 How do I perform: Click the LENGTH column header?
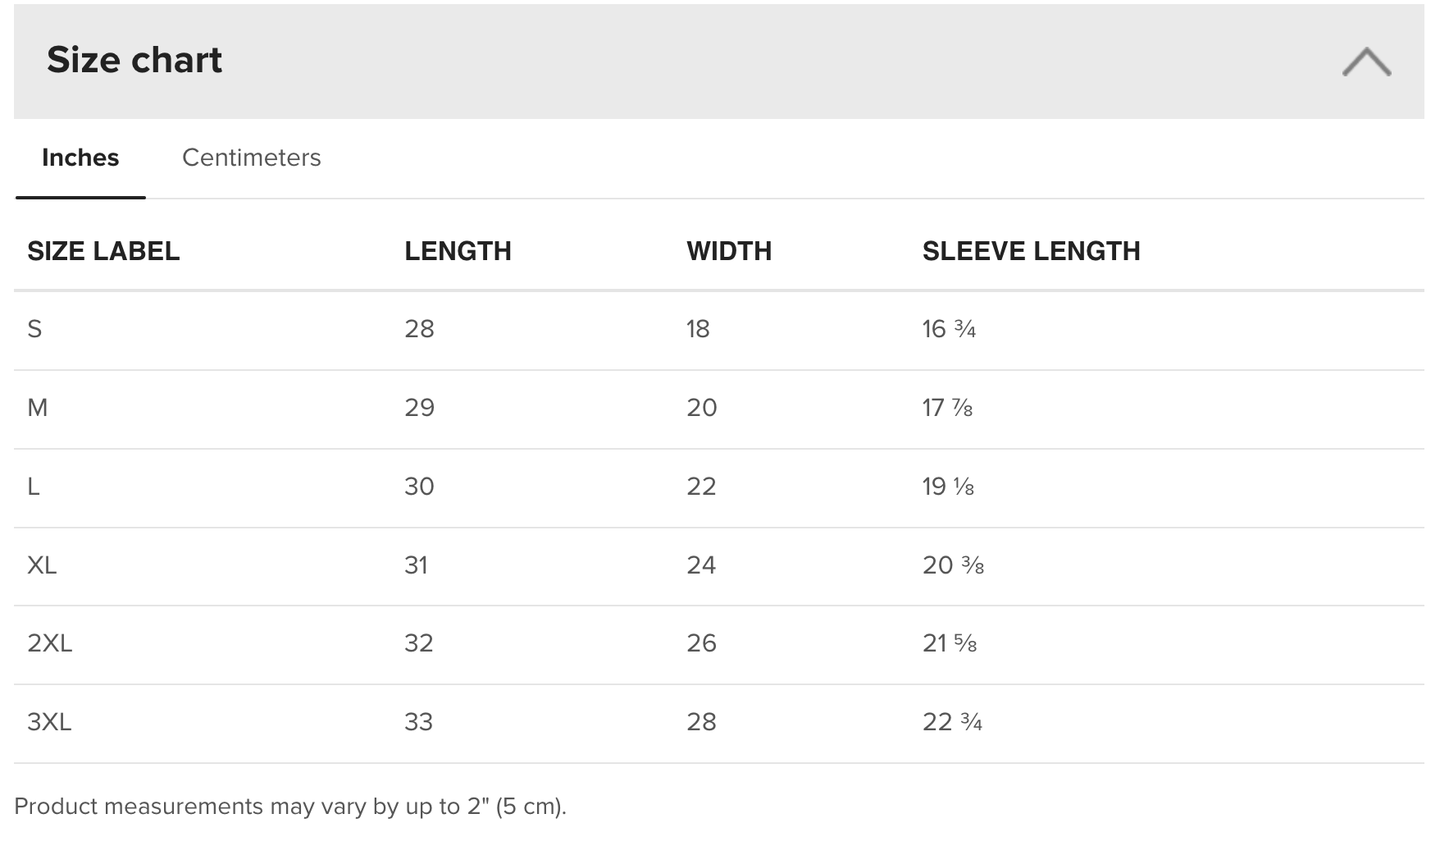point(458,251)
